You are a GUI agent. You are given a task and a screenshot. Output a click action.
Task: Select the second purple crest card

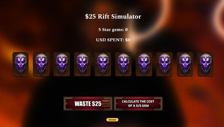point(41,64)
